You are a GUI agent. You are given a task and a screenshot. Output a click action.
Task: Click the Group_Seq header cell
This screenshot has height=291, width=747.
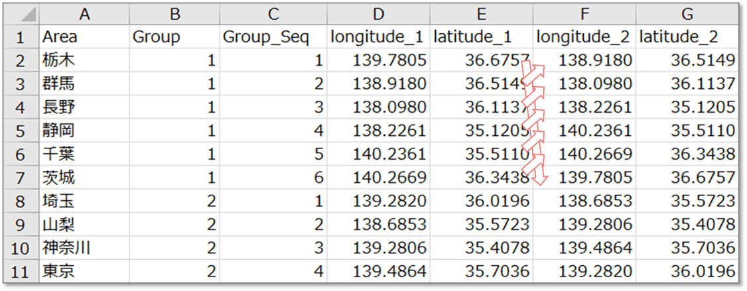point(273,37)
